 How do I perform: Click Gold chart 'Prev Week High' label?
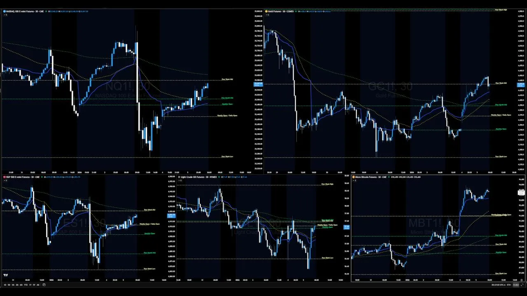501,9
